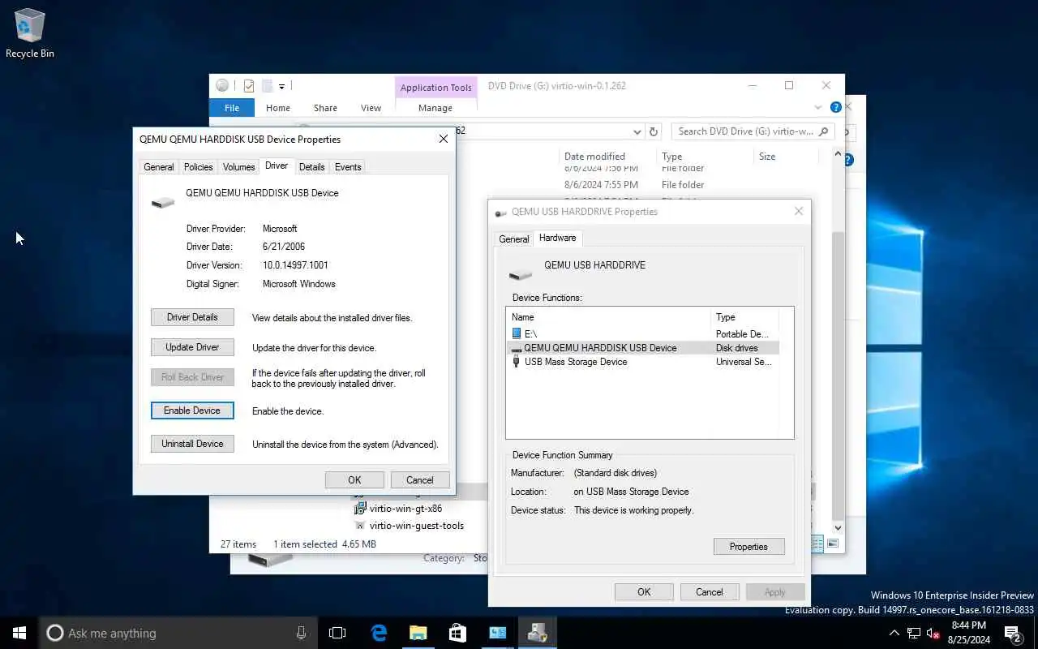
Task: Select the General tab in HARDDISK Properties
Action: (x=159, y=167)
